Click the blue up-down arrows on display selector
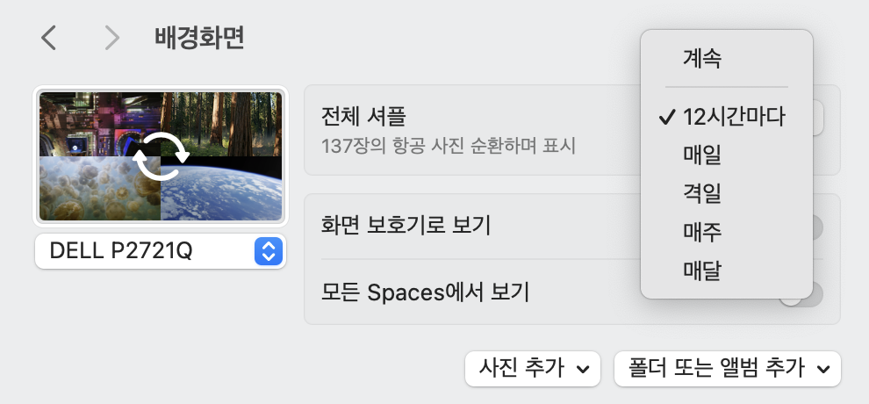 [268, 251]
